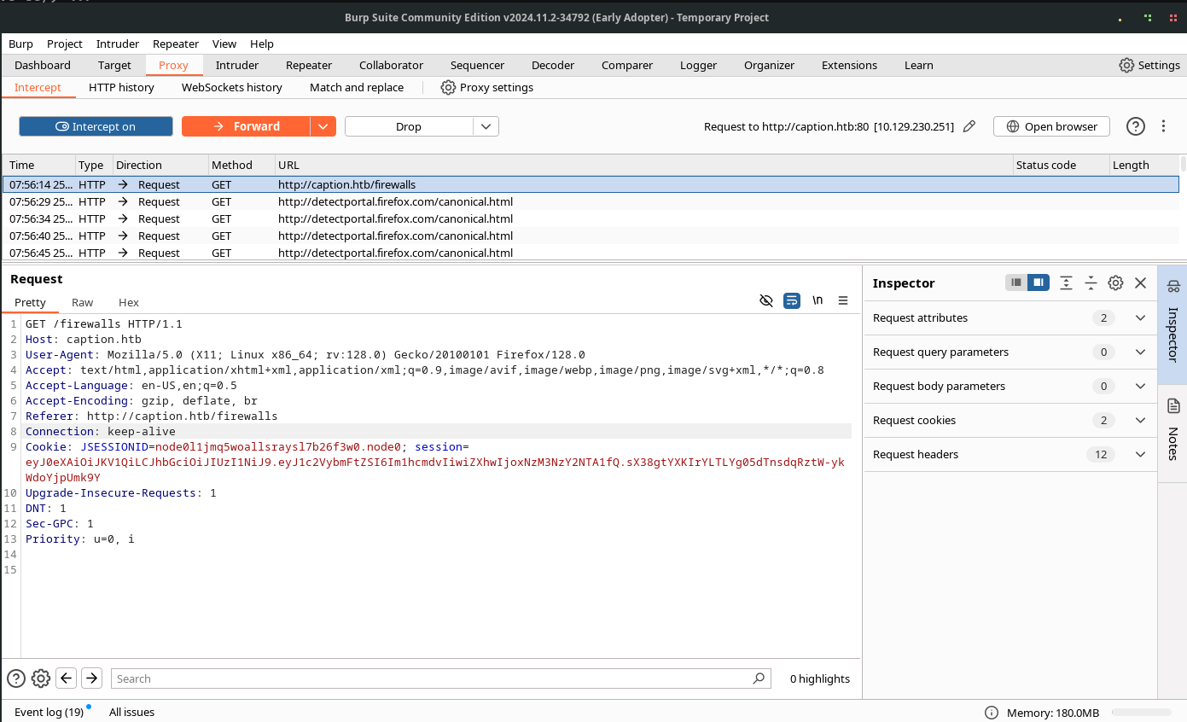This screenshot has width=1187, height=722.
Task: Switch to the Decoder tab
Action: (553, 65)
